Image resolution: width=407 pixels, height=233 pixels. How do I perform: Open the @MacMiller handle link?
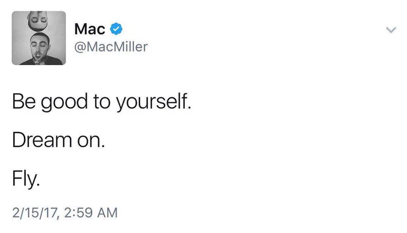[111, 47]
